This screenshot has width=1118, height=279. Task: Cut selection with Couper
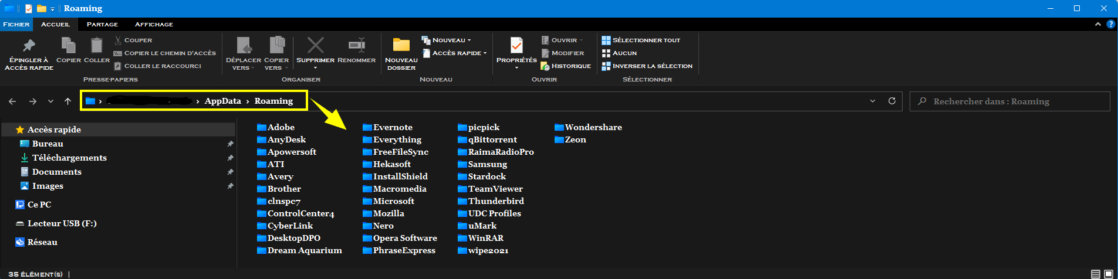(133, 40)
